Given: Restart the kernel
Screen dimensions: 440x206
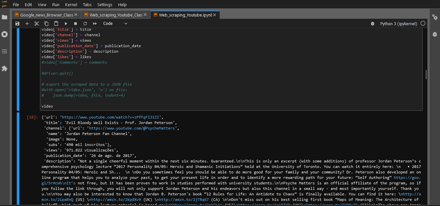Looking at the screenshot, I should (x=85, y=23).
